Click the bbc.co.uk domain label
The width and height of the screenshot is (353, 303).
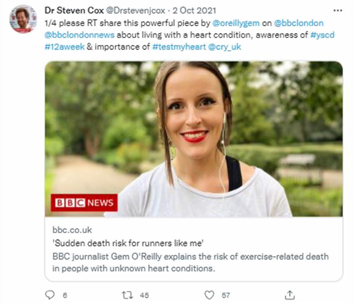(x=72, y=230)
